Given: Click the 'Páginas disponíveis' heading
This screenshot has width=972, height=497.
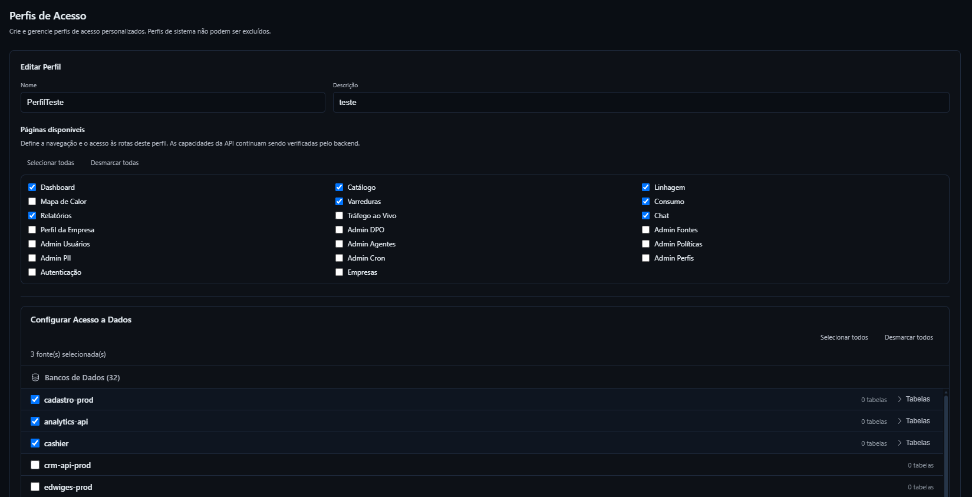Looking at the screenshot, I should pyautogui.click(x=53, y=130).
